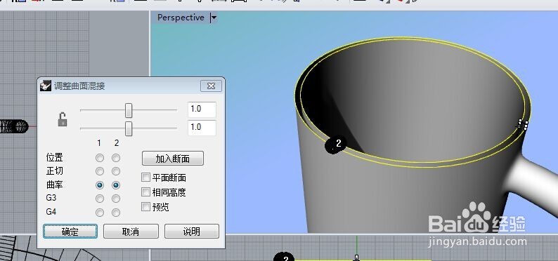
Task: Select G4 radio button in column 1
Action: pyautogui.click(x=100, y=213)
